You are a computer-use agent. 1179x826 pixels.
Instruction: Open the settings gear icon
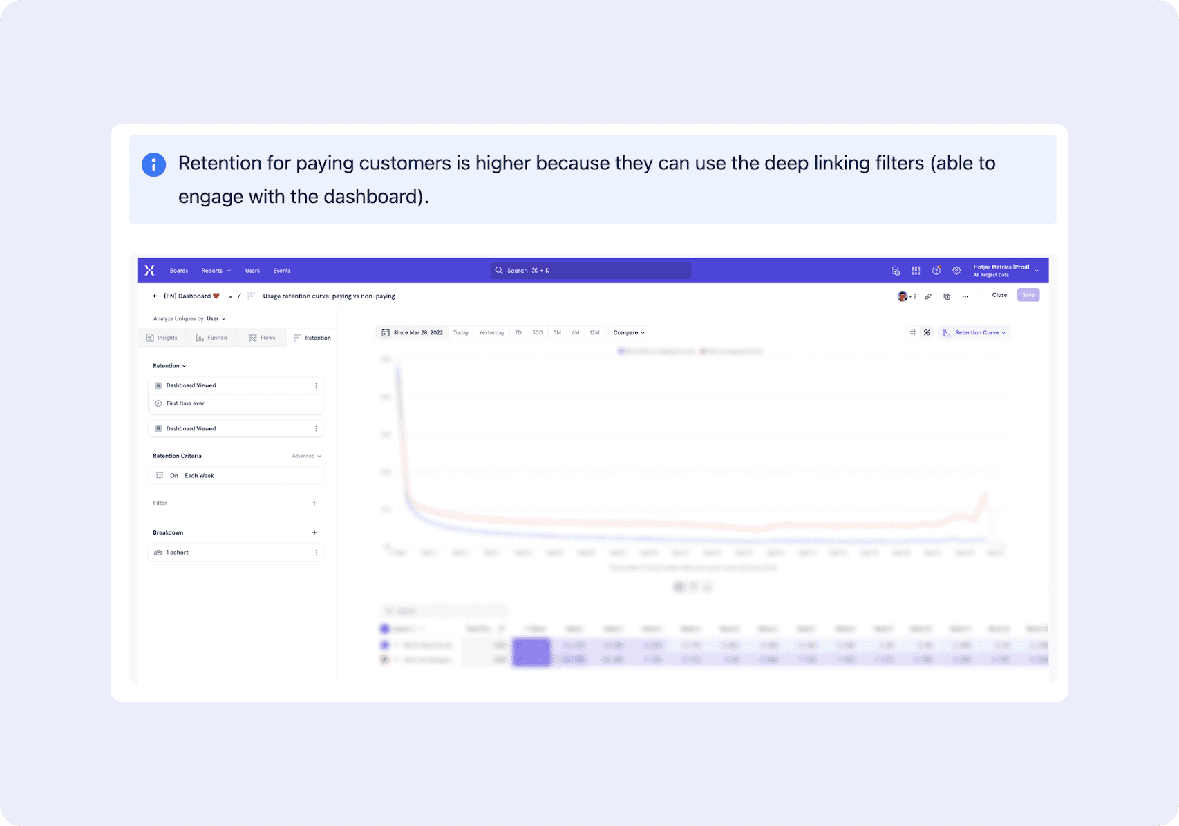point(956,271)
